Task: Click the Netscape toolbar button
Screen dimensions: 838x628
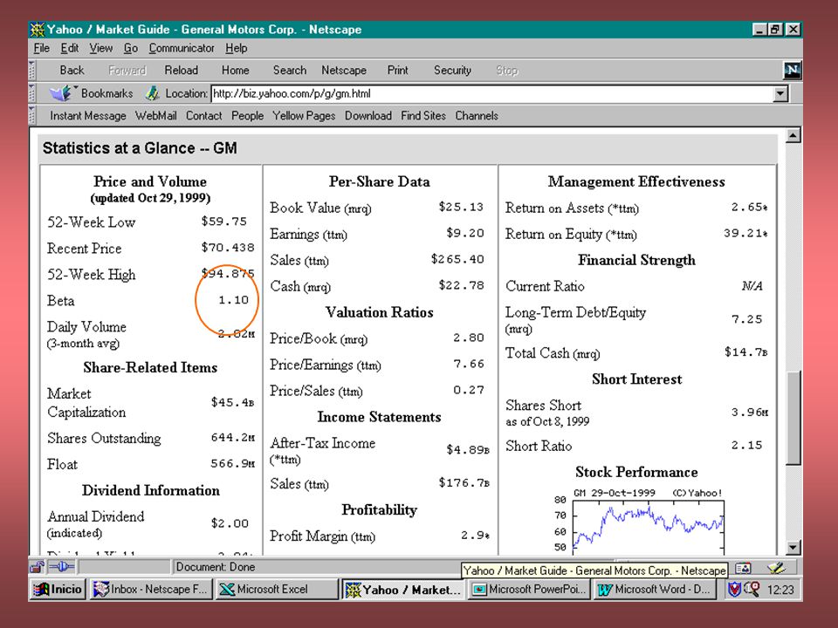Action: point(344,70)
